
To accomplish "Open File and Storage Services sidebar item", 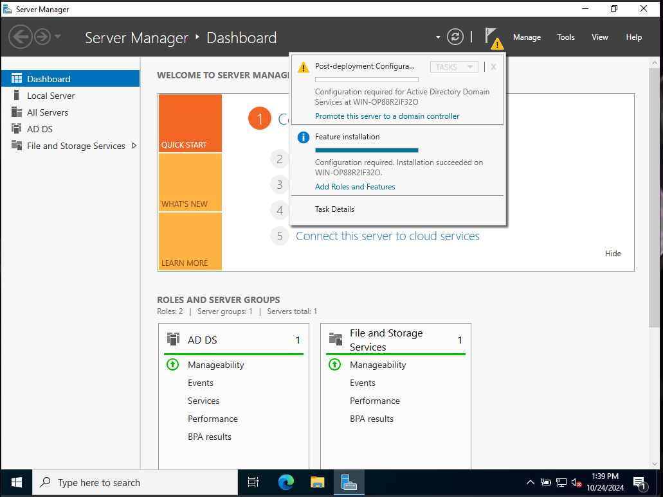I will (70, 146).
